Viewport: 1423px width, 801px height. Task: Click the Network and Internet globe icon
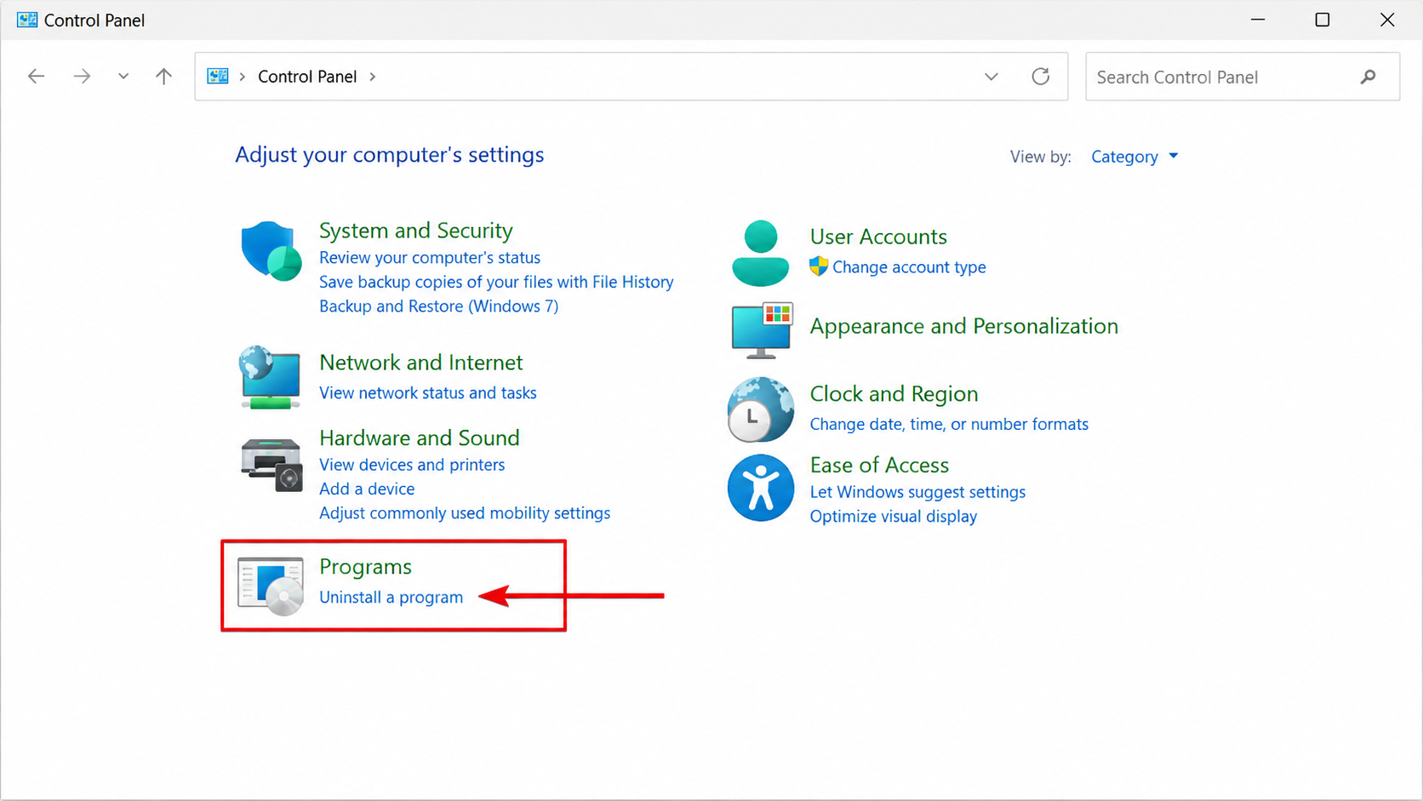[x=270, y=377]
